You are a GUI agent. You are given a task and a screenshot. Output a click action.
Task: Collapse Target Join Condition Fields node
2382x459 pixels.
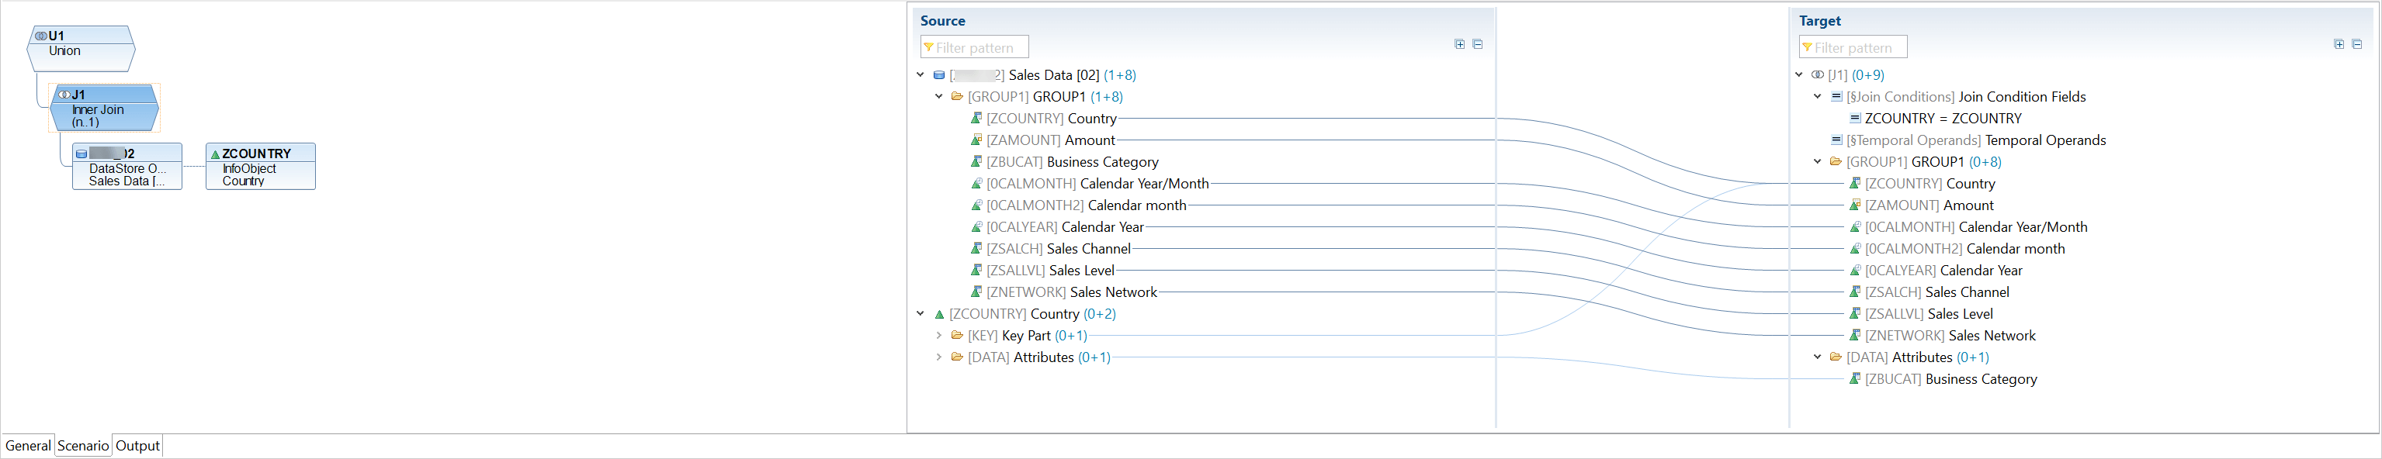[x=1817, y=96]
